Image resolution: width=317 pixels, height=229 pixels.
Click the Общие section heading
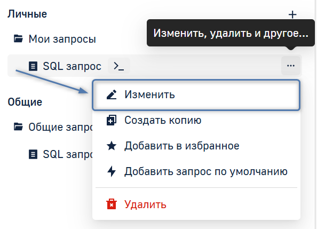click(25, 102)
